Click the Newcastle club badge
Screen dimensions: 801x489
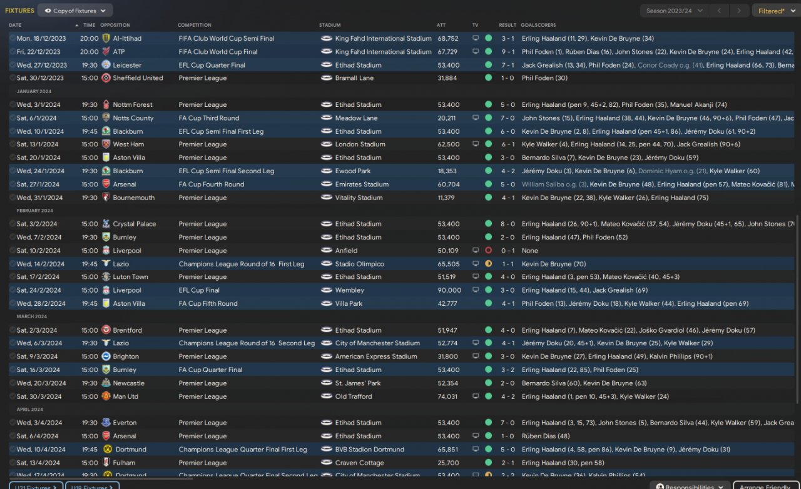coord(106,383)
